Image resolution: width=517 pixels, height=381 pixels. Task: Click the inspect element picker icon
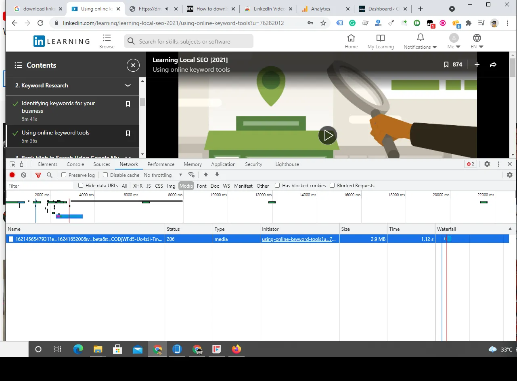coord(13,164)
